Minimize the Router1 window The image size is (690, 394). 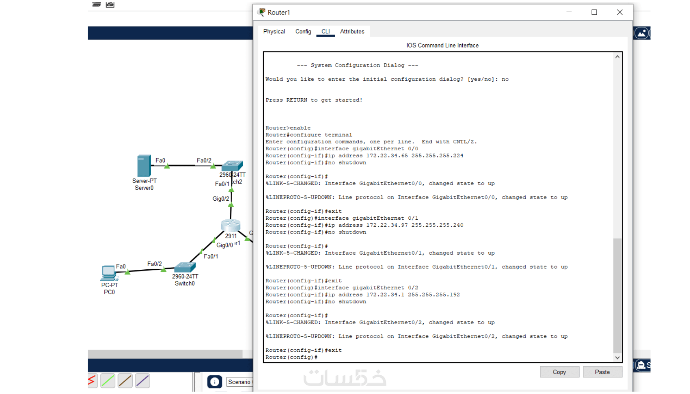569,12
